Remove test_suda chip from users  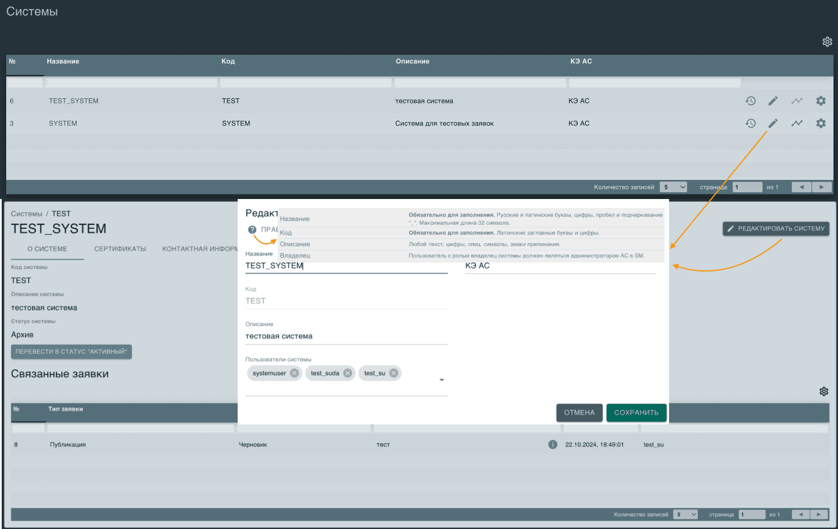click(347, 373)
